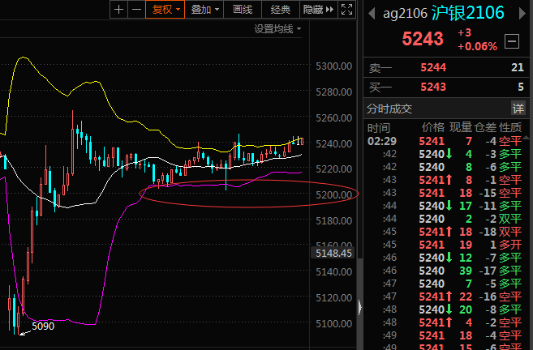Expand the 叠加 overlay dropdown
Viewport: 533px width, 350px height.
(x=204, y=9)
